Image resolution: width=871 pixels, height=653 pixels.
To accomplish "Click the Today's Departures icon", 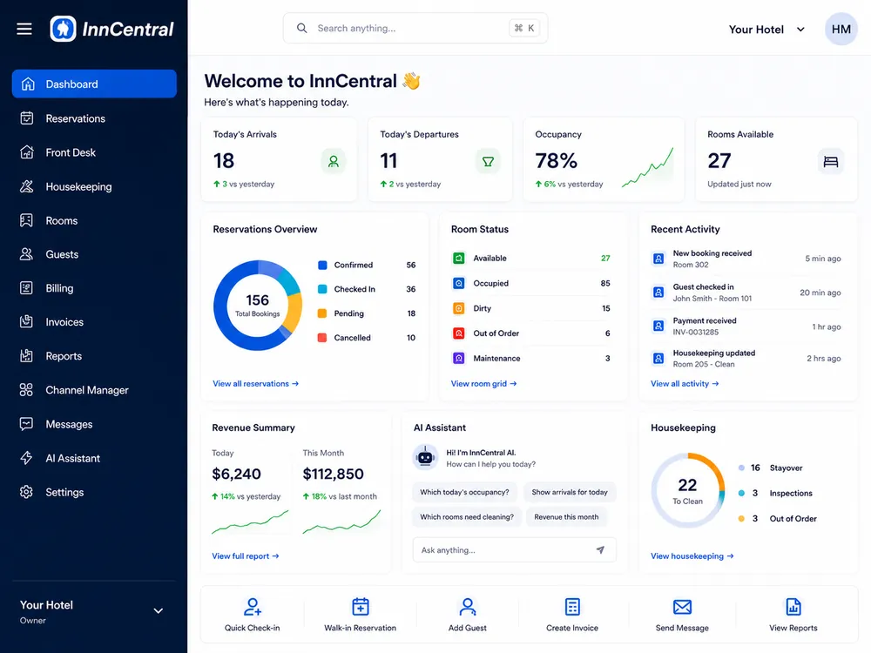I will click(x=488, y=162).
